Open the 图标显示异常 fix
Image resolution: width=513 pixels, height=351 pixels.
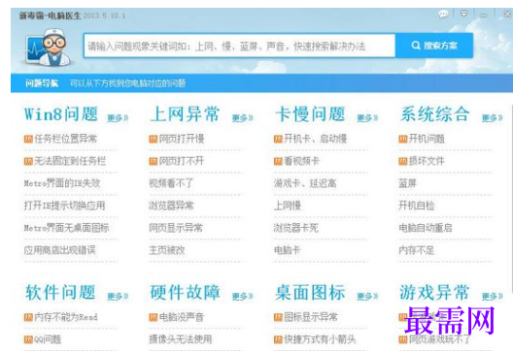[311, 317]
